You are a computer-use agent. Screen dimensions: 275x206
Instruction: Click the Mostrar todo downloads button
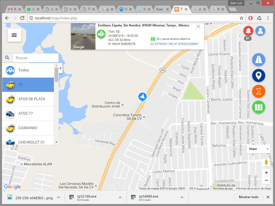(x=248, y=197)
